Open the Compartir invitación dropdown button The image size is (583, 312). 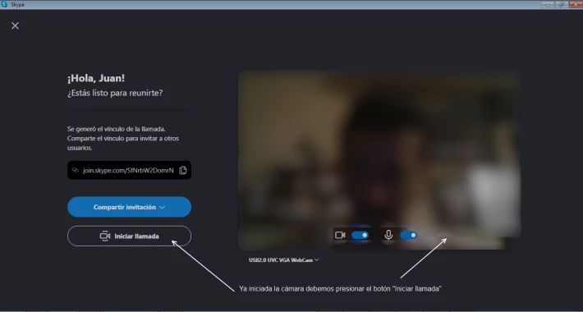pos(129,207)
